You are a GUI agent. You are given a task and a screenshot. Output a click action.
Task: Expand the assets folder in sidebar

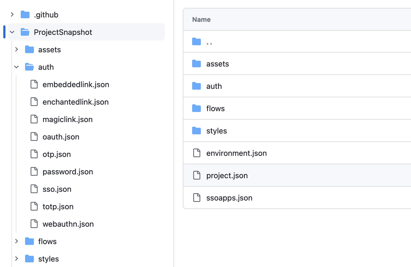(x=17, y=50)
